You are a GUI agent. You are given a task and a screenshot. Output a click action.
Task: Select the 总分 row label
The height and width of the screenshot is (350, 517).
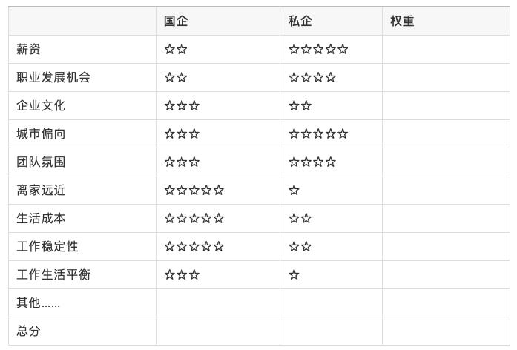(29, 331)
